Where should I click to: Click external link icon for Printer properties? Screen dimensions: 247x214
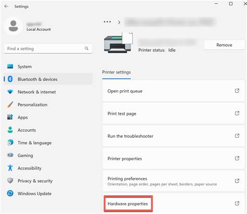point(237,158)
